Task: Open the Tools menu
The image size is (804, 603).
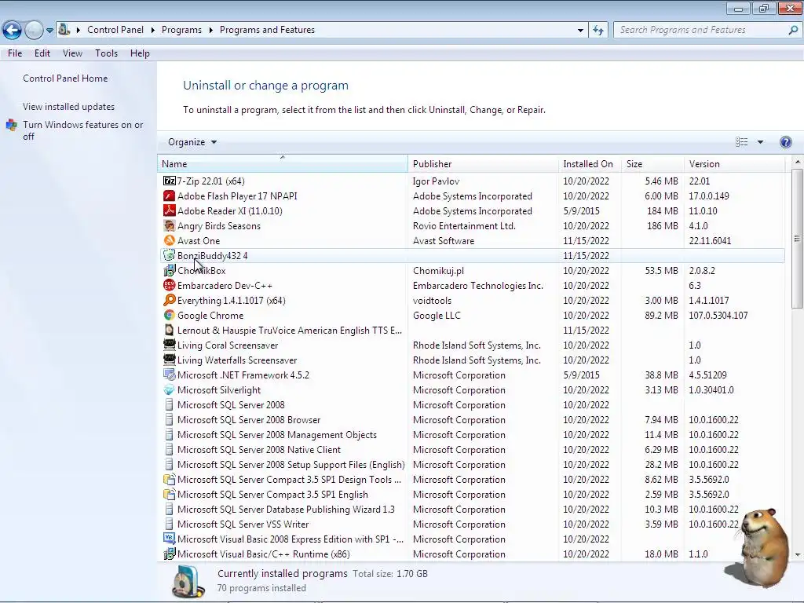Action: (x=106, y=53)
